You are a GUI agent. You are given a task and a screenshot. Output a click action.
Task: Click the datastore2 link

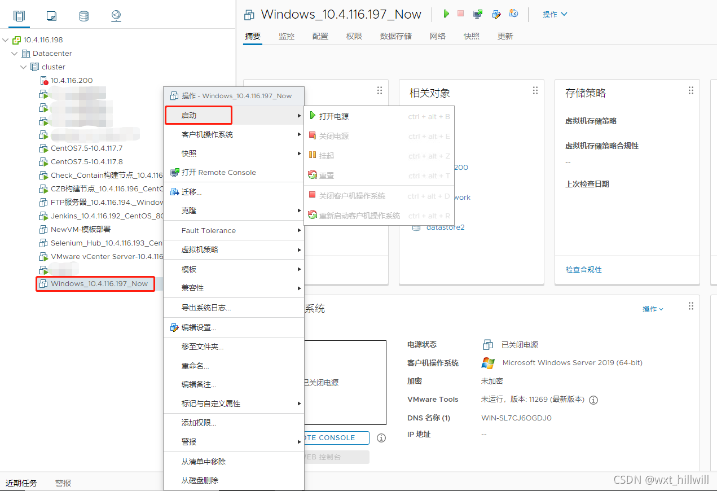(x=445, y=227)
